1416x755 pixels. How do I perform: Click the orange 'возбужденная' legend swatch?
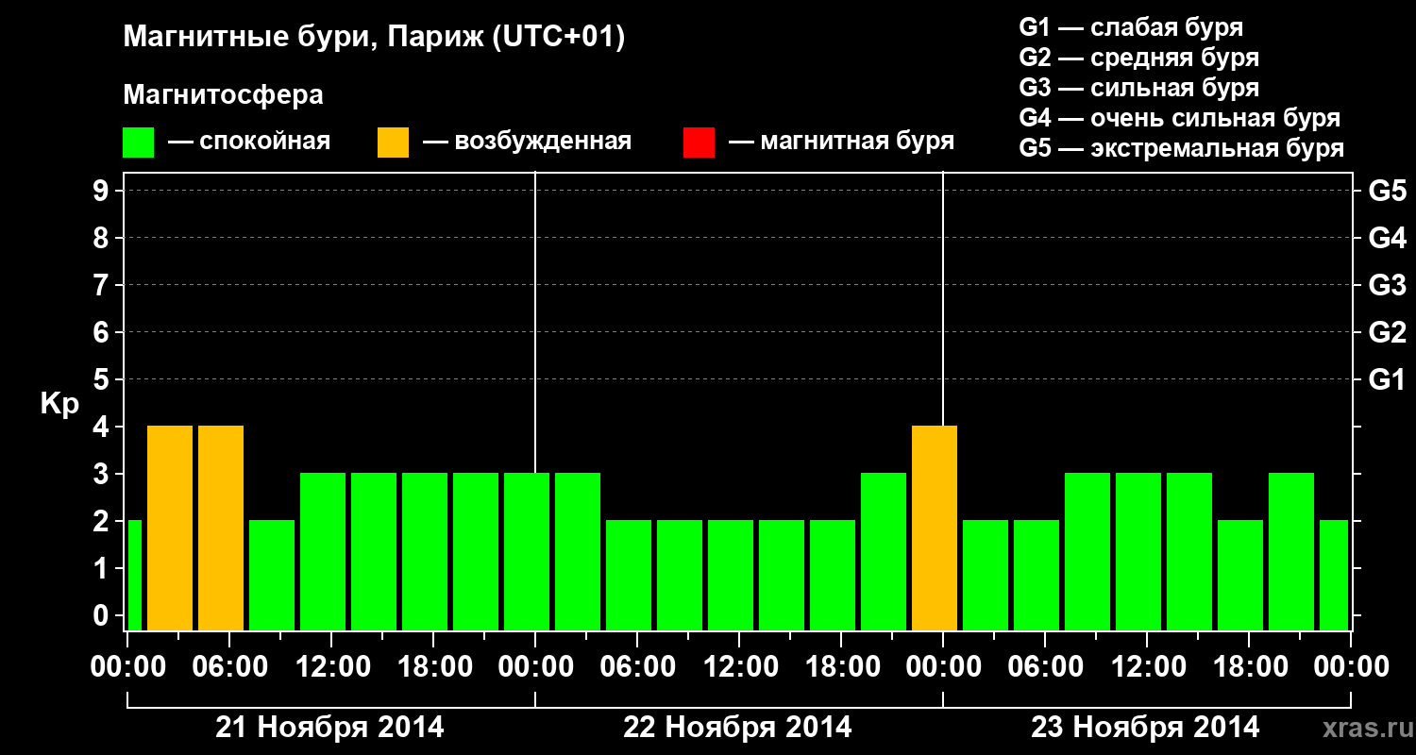(x=393, y=143)
